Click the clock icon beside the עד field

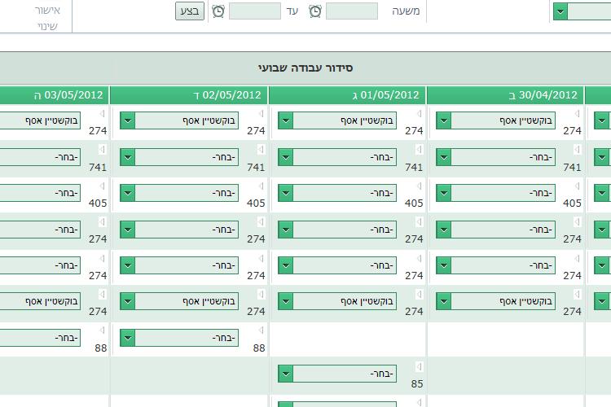point(218,11)
